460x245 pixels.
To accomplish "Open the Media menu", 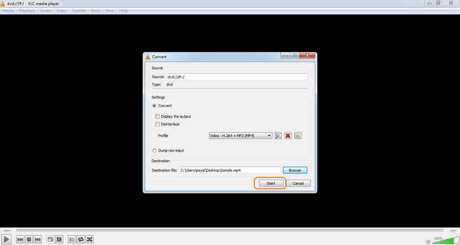I will pyautogui.click(x=8, y=11).
